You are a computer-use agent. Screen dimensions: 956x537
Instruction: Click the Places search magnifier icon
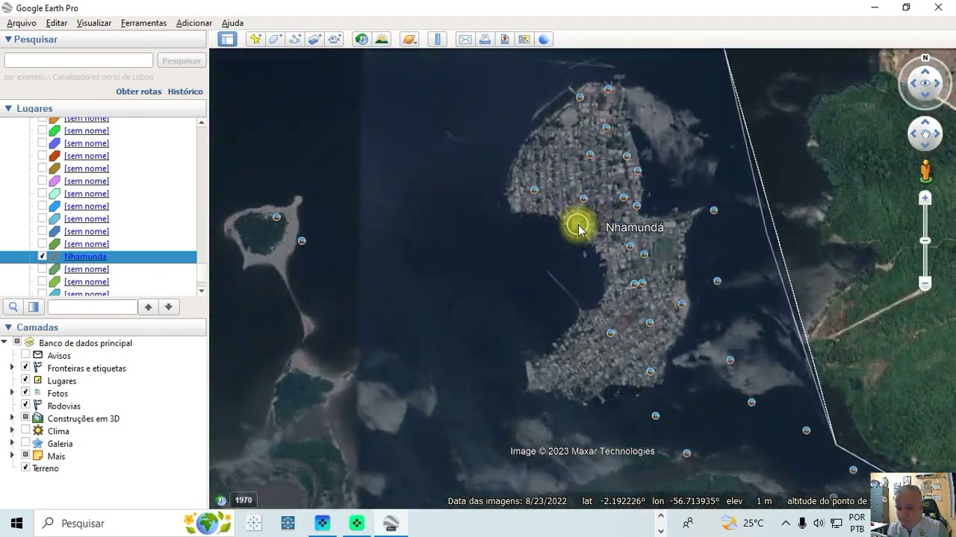(13, 307)
